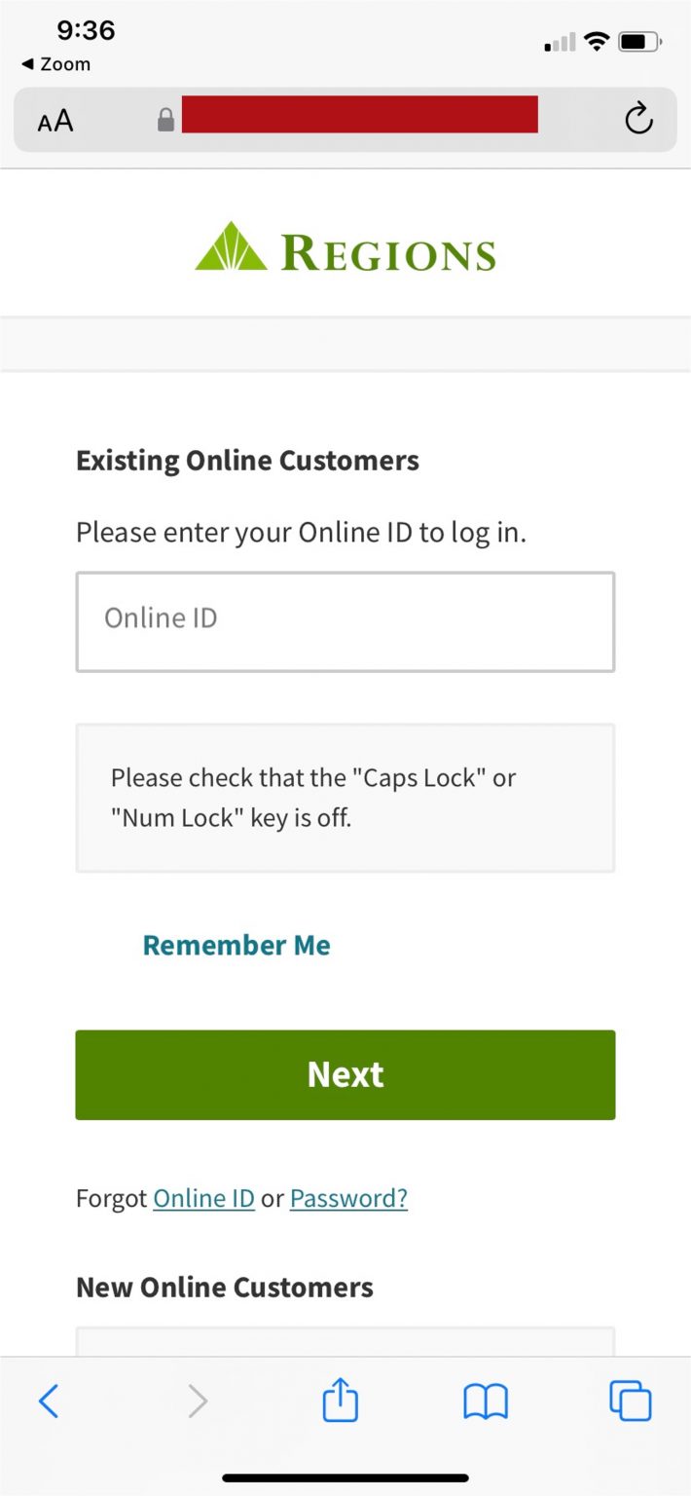
Task: Tap the 9:36 clock in status bar
Action: point(86,31)
